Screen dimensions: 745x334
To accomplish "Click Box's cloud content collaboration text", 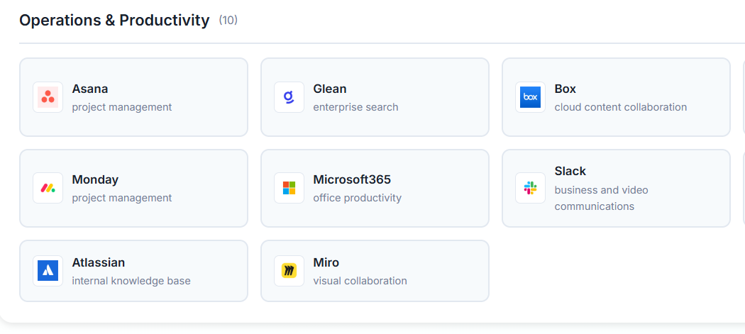I will pos(620,107).
